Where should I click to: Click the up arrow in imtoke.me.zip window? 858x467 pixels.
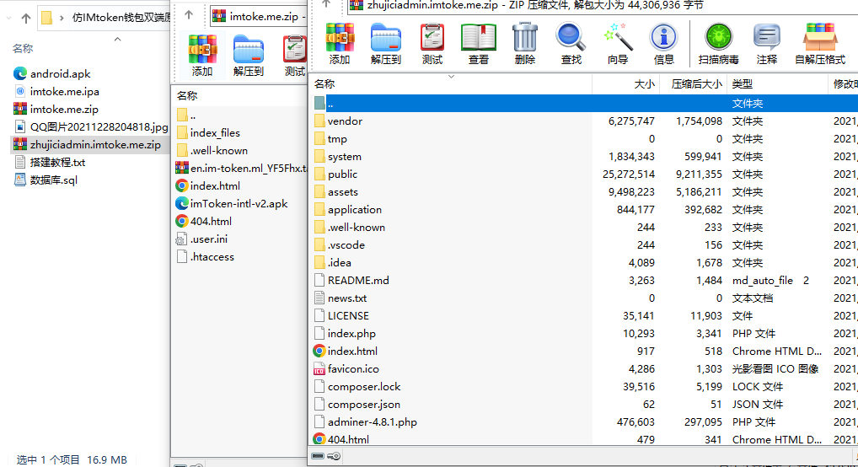(x=189, y=15)
